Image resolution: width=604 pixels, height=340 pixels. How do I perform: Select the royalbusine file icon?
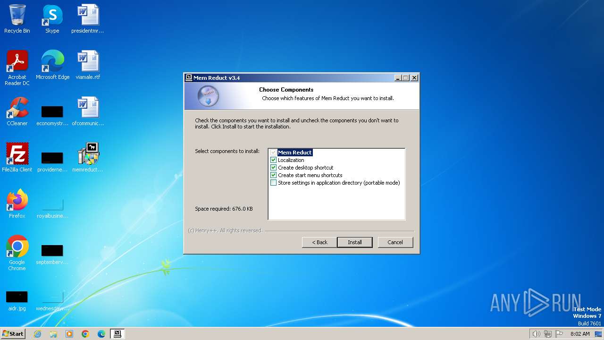click(52, 207)
